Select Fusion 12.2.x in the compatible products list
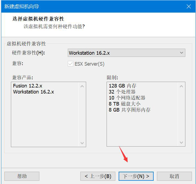This screenshot has width=196, height=184. 28,86
